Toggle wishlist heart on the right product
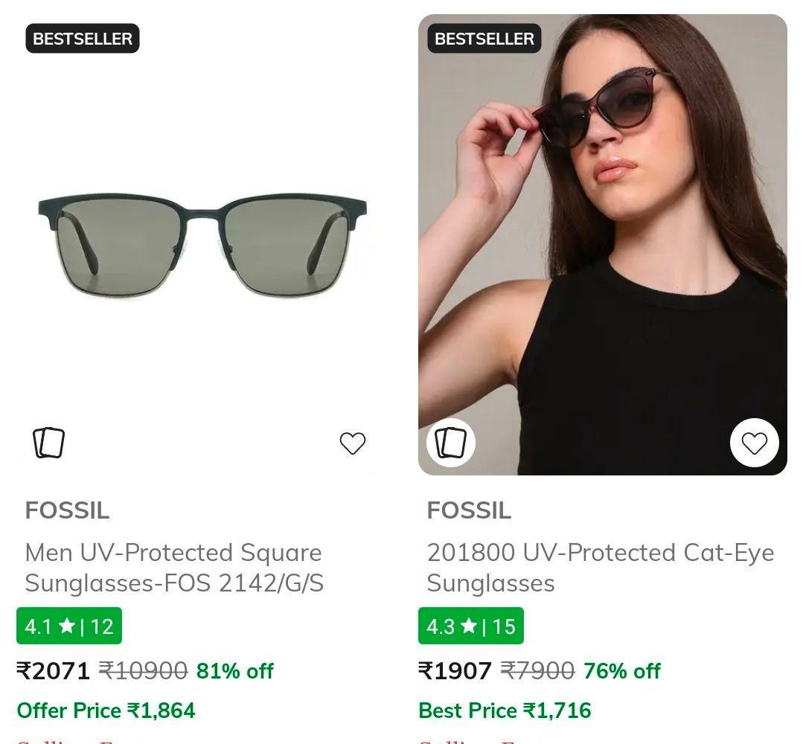This screenshot has height=744, width=803. [755, 442]
